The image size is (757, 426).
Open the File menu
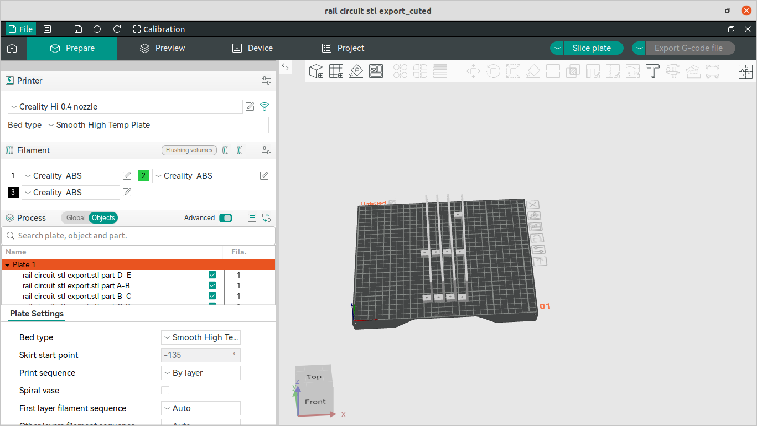pos(20,29)
